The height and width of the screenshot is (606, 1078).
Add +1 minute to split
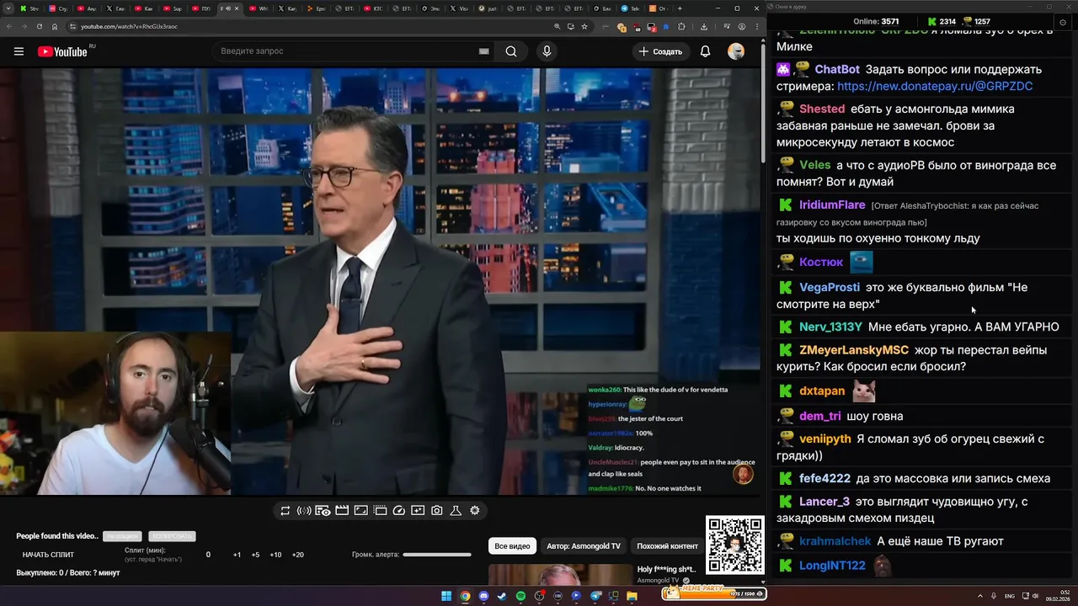(237, 555)
